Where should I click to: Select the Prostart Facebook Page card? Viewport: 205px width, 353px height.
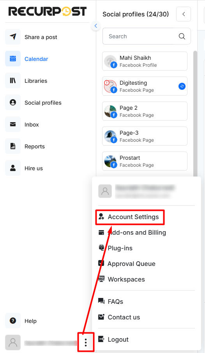click(x=145, y=161)
